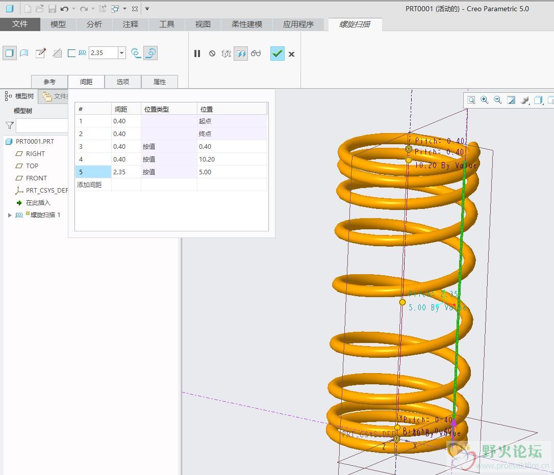Switch to the 应用程序 ribbon tab
This screenshot has width=554, height=475.
click(x=298, y=24)
